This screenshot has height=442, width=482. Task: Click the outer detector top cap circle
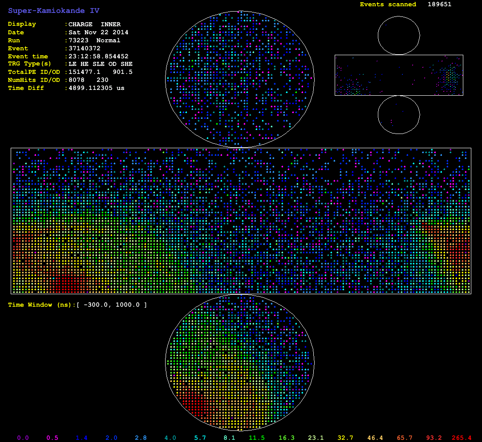point(399,36)
